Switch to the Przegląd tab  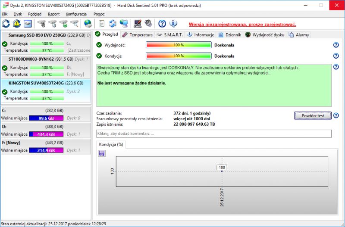(x=107, y=34)
